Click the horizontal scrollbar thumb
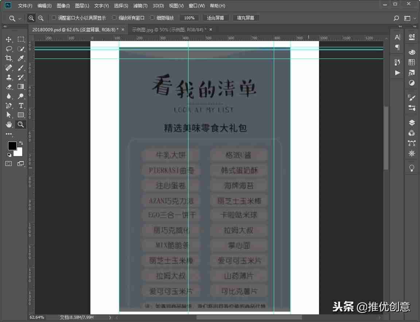 (x=249, y=318)
